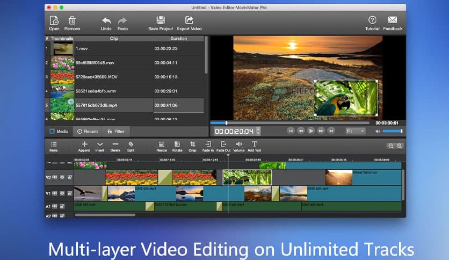Mute the A2 audio track
This screenshot has width=449, height=260.
click(x=55, y=215)
